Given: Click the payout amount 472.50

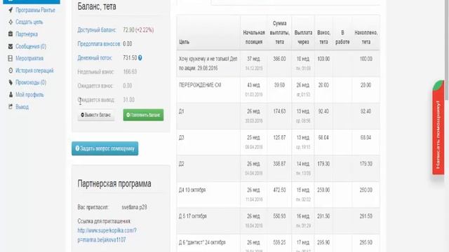Looking at the screenshot, I should point(279,190).
